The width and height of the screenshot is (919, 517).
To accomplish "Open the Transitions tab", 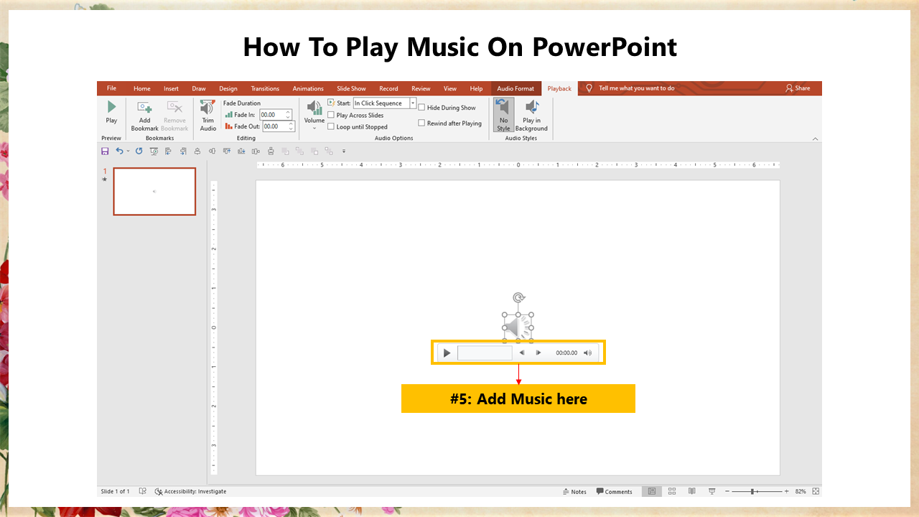I will [x=265, y=88].
